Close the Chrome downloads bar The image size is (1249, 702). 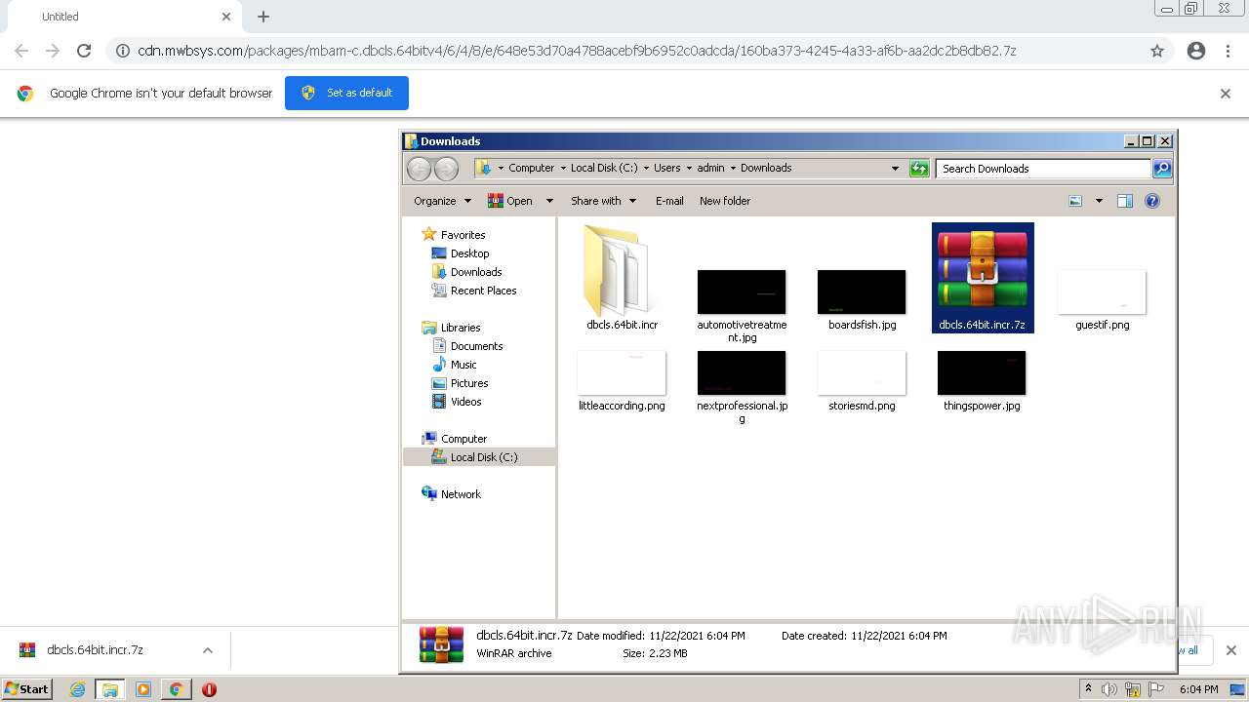click(x=1230, y=650)
